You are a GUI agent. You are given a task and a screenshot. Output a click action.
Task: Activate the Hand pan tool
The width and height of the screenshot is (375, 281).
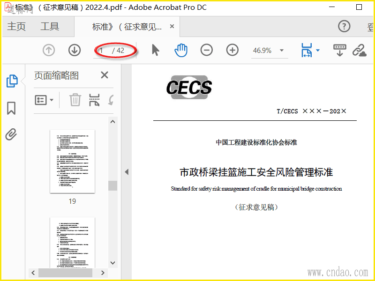181,50
